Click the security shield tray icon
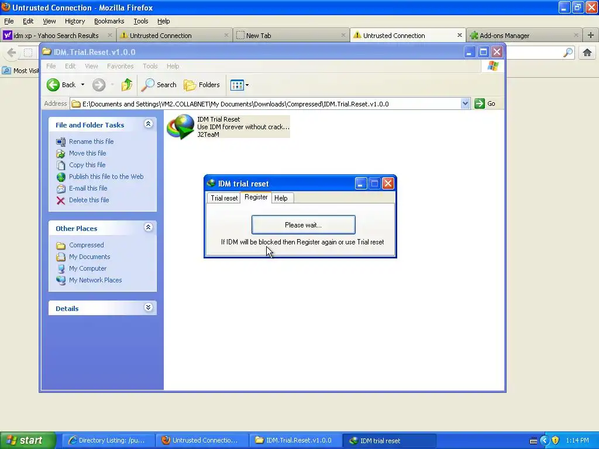Image resolution: width=599 pixels, height=449 pixels. pos(556,441)
